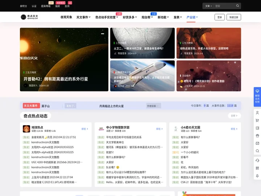
Task: Open post 天文学距离单位
Action: (x=115, y=142)
